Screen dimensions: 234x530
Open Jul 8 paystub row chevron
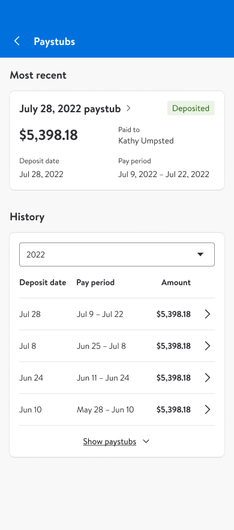pyautogui.click(x=208, y=346)
